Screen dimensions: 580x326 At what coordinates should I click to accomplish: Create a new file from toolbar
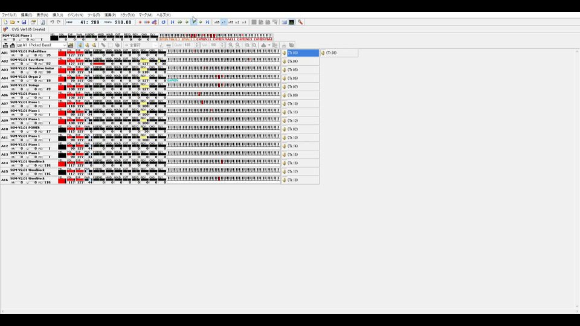pos(5,22)
